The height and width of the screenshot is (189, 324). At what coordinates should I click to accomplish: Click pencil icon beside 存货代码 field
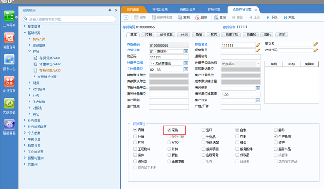click(x=316, y=50)
